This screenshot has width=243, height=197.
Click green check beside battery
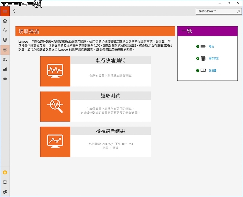pyautogui.click(x=198, y=46)
